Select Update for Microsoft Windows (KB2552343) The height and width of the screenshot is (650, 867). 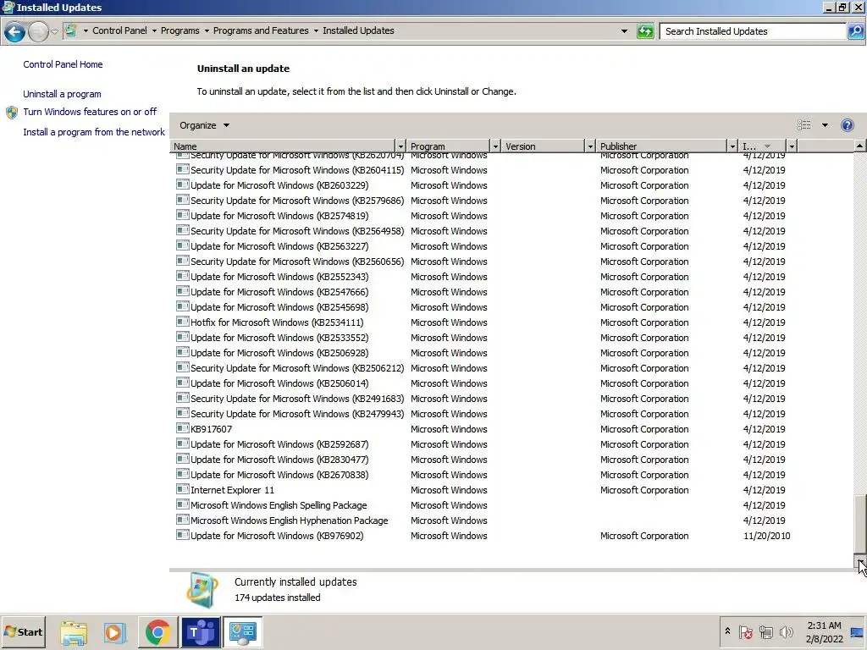485,277
